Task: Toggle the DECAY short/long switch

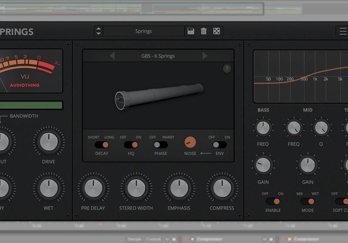Action: pyautogui.click(x=102, y=145)
